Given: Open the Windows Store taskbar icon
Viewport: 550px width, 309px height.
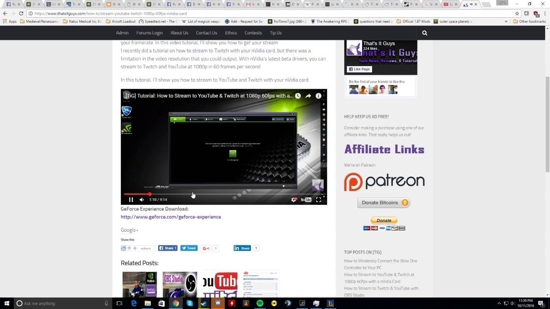Looking at the screenshot, I should click(162, 303).
